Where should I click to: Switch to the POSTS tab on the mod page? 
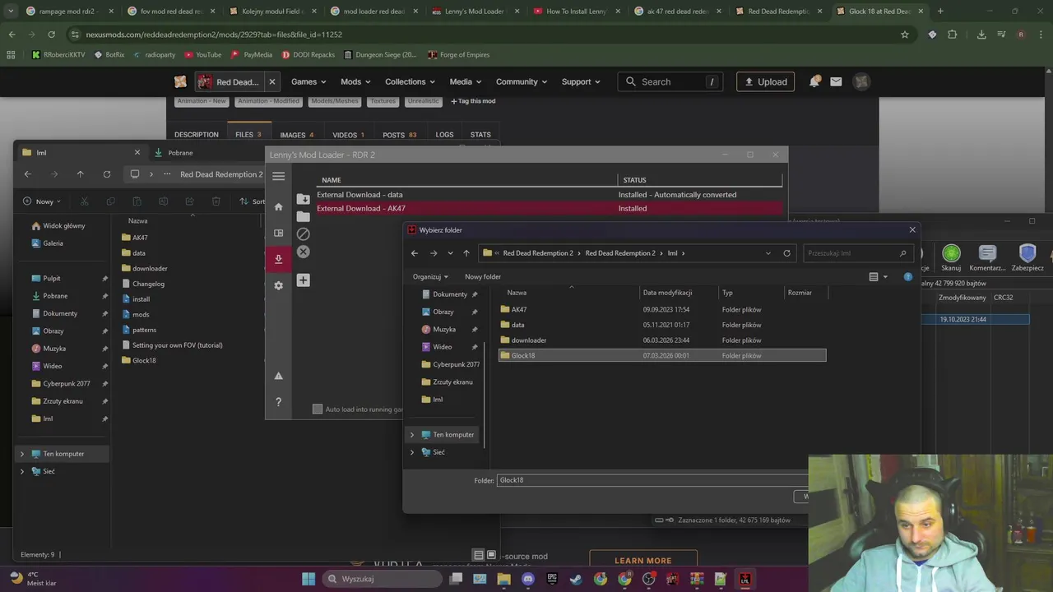400,135
